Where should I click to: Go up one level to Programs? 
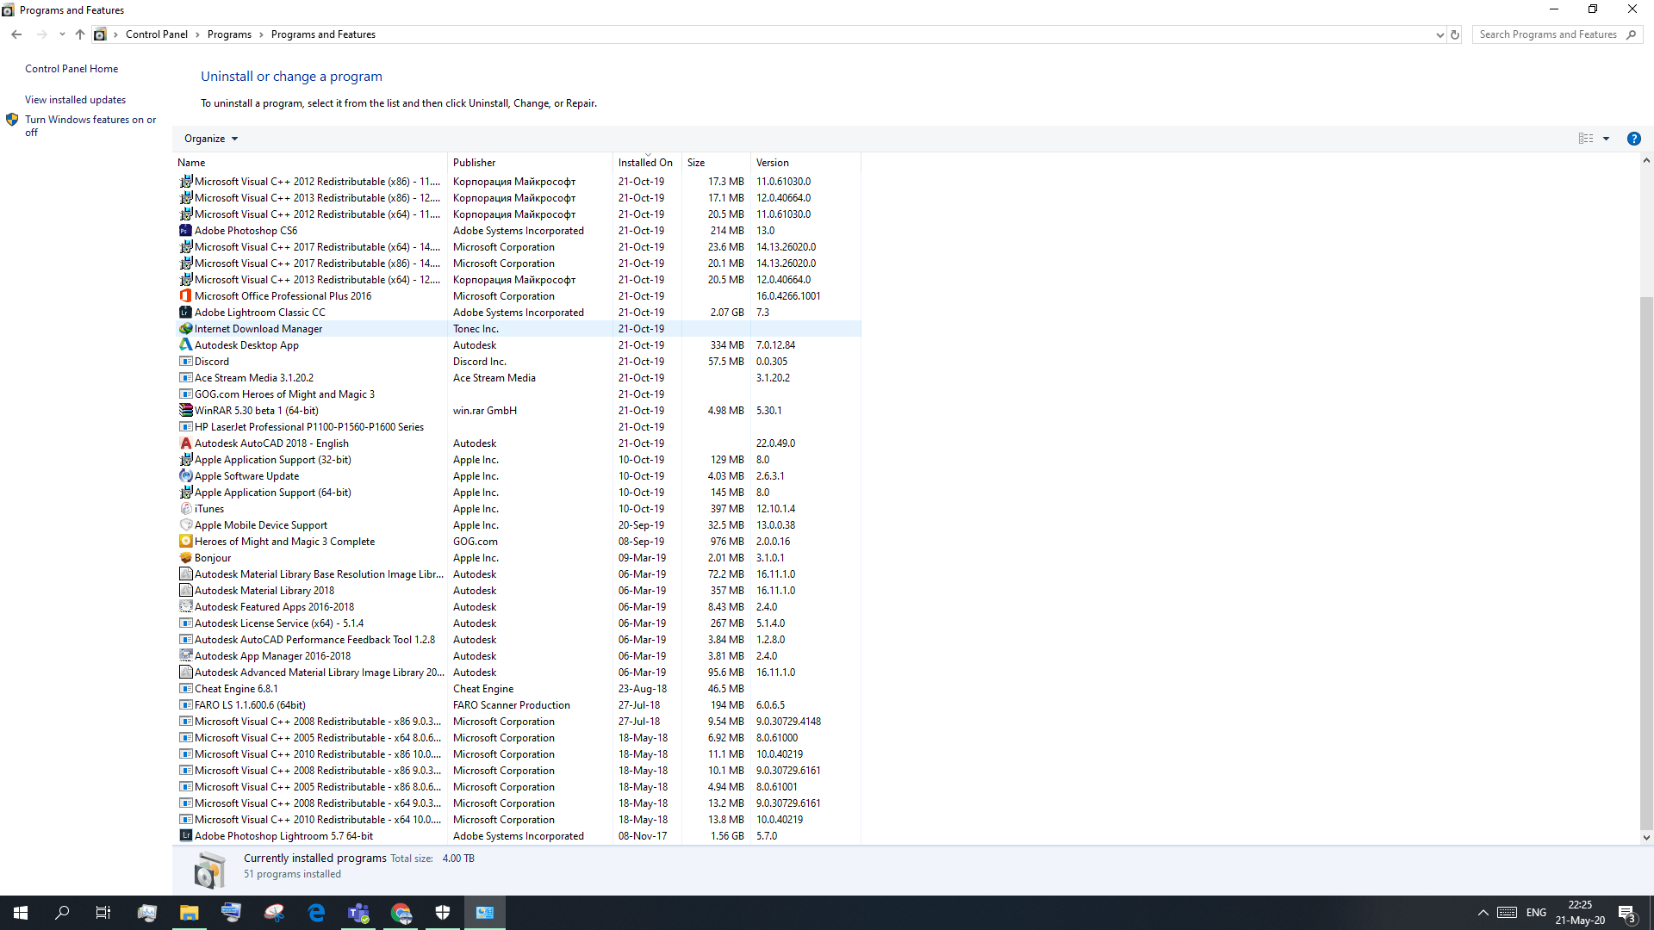pos(80,34)
